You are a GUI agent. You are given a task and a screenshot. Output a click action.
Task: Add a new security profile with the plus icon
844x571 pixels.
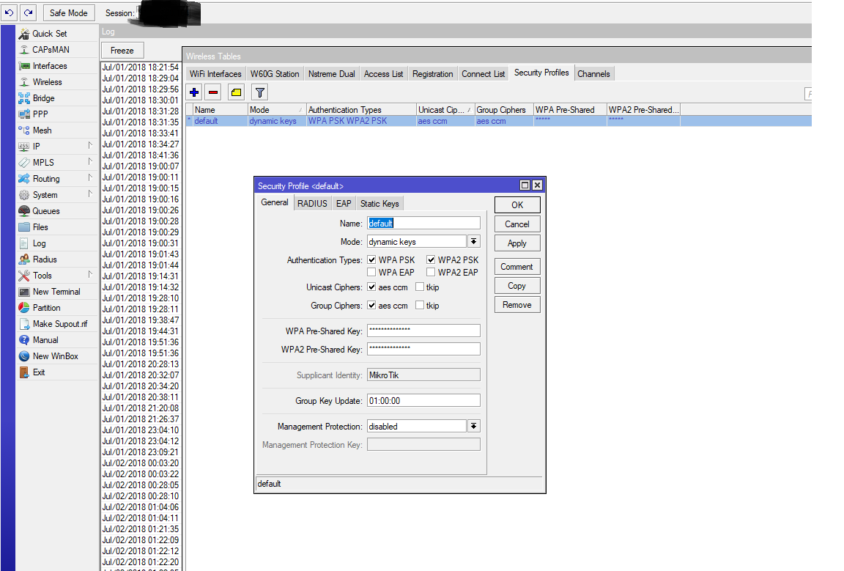pyautogui.click(x=193, y=92)
